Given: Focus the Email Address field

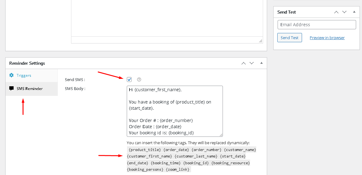Looking at the screenshot, I should pos(317,25).
